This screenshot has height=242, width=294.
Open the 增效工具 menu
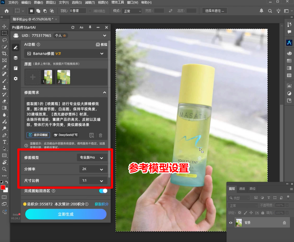[118, 2]
